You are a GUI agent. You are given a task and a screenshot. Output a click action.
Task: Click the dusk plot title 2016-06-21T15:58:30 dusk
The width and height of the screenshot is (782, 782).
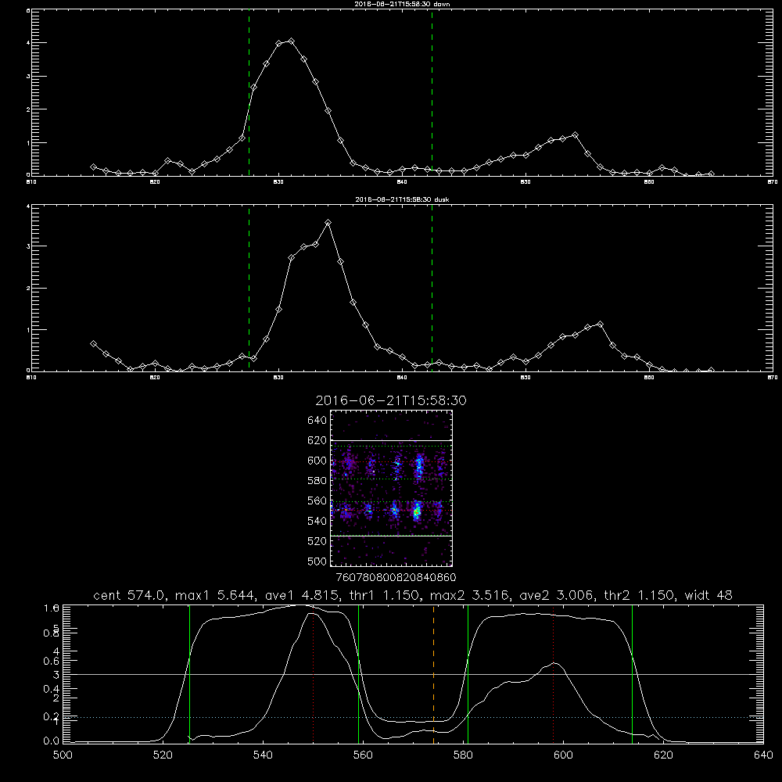click(402, 199)
